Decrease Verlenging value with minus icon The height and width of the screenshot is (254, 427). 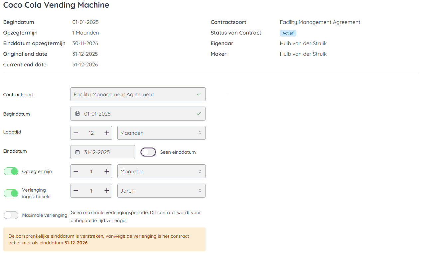[76, 191]
